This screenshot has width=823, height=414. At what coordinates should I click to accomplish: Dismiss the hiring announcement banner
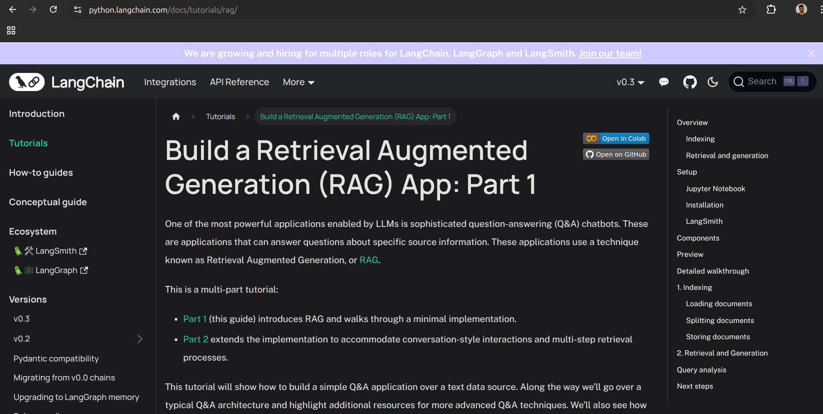point(811,53)
